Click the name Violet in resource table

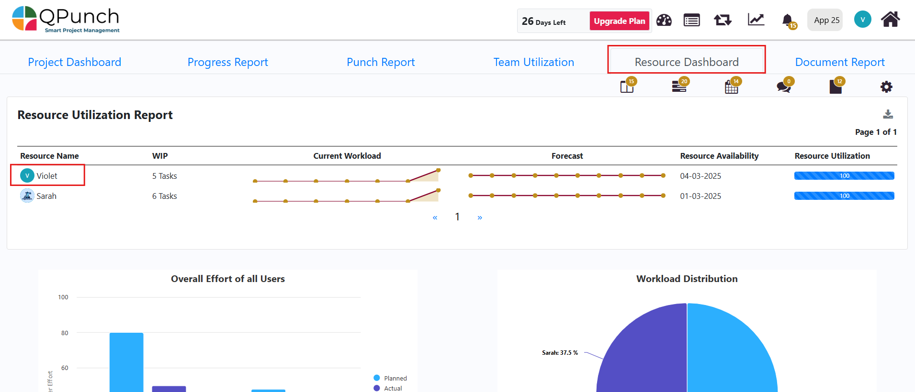coord(47,176)
